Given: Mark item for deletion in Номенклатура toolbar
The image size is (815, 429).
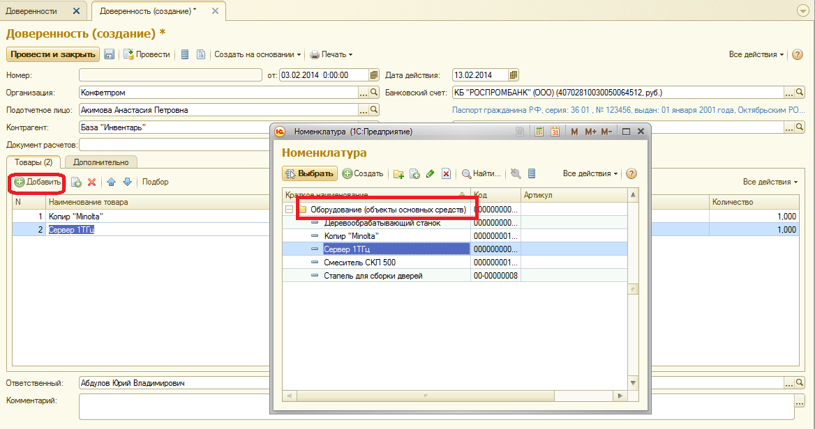Looking at the screenshot, I should point(446,174).
